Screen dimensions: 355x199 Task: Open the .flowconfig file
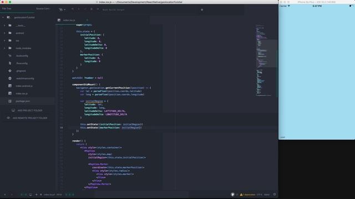(x=22, y=64)
